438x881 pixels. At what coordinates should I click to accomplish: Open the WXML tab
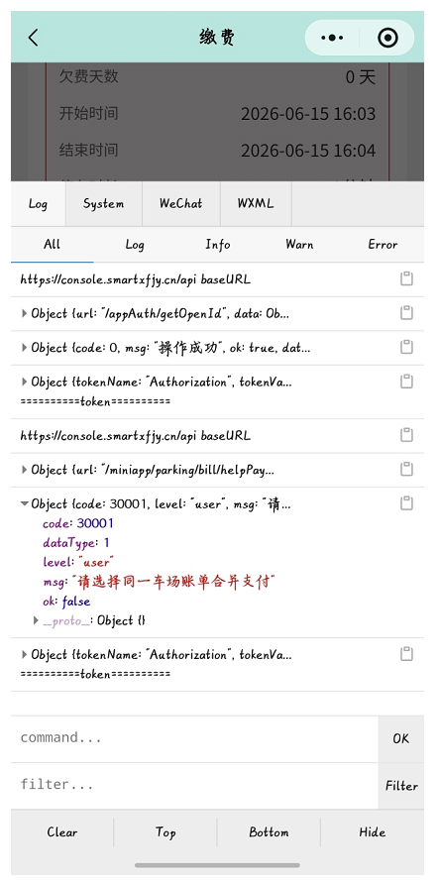256,203
